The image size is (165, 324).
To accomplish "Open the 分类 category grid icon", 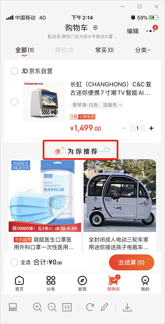I will [51, 281].
